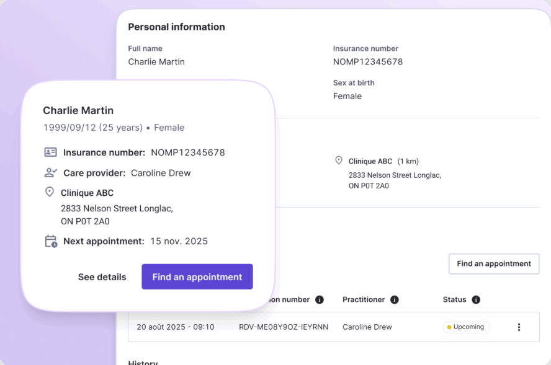
Task: Select the 20 août 2025 appointment row
Action: pyautogui.click(x=333, y=327)
